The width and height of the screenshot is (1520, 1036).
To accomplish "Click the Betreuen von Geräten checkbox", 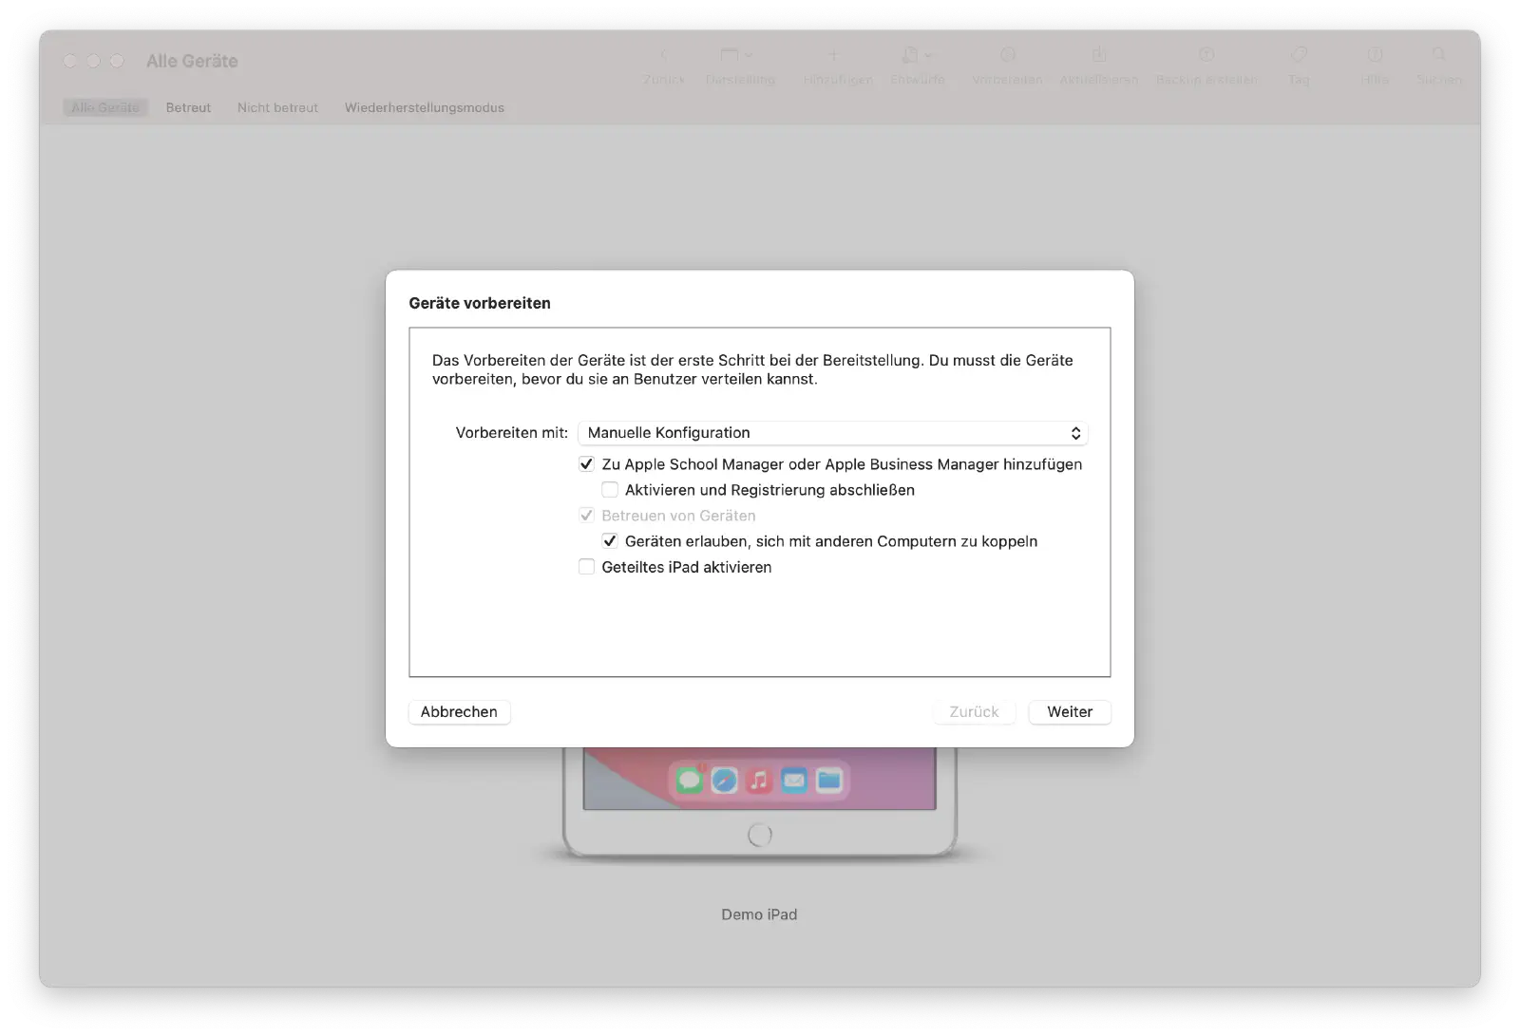I will 587,516.
